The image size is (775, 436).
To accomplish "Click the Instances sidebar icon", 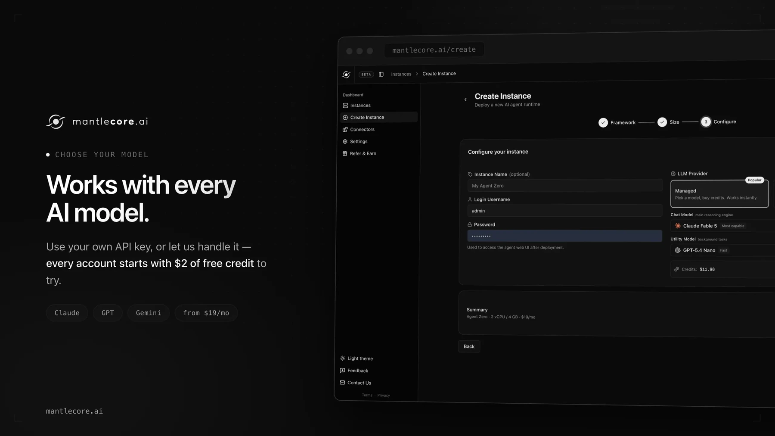I will pos(345,106).
